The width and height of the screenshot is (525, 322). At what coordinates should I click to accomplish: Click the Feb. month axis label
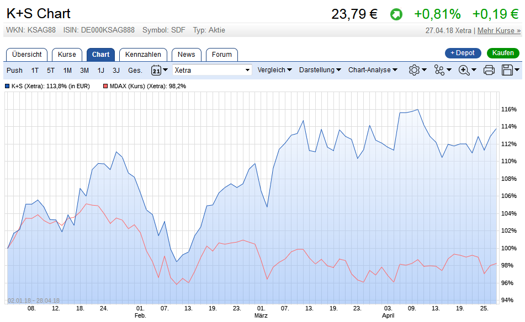(x=140, y=315)
